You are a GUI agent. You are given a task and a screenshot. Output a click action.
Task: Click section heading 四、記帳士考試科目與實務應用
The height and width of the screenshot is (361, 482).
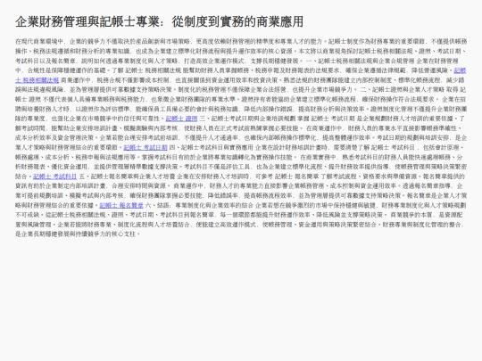[211, 147]
